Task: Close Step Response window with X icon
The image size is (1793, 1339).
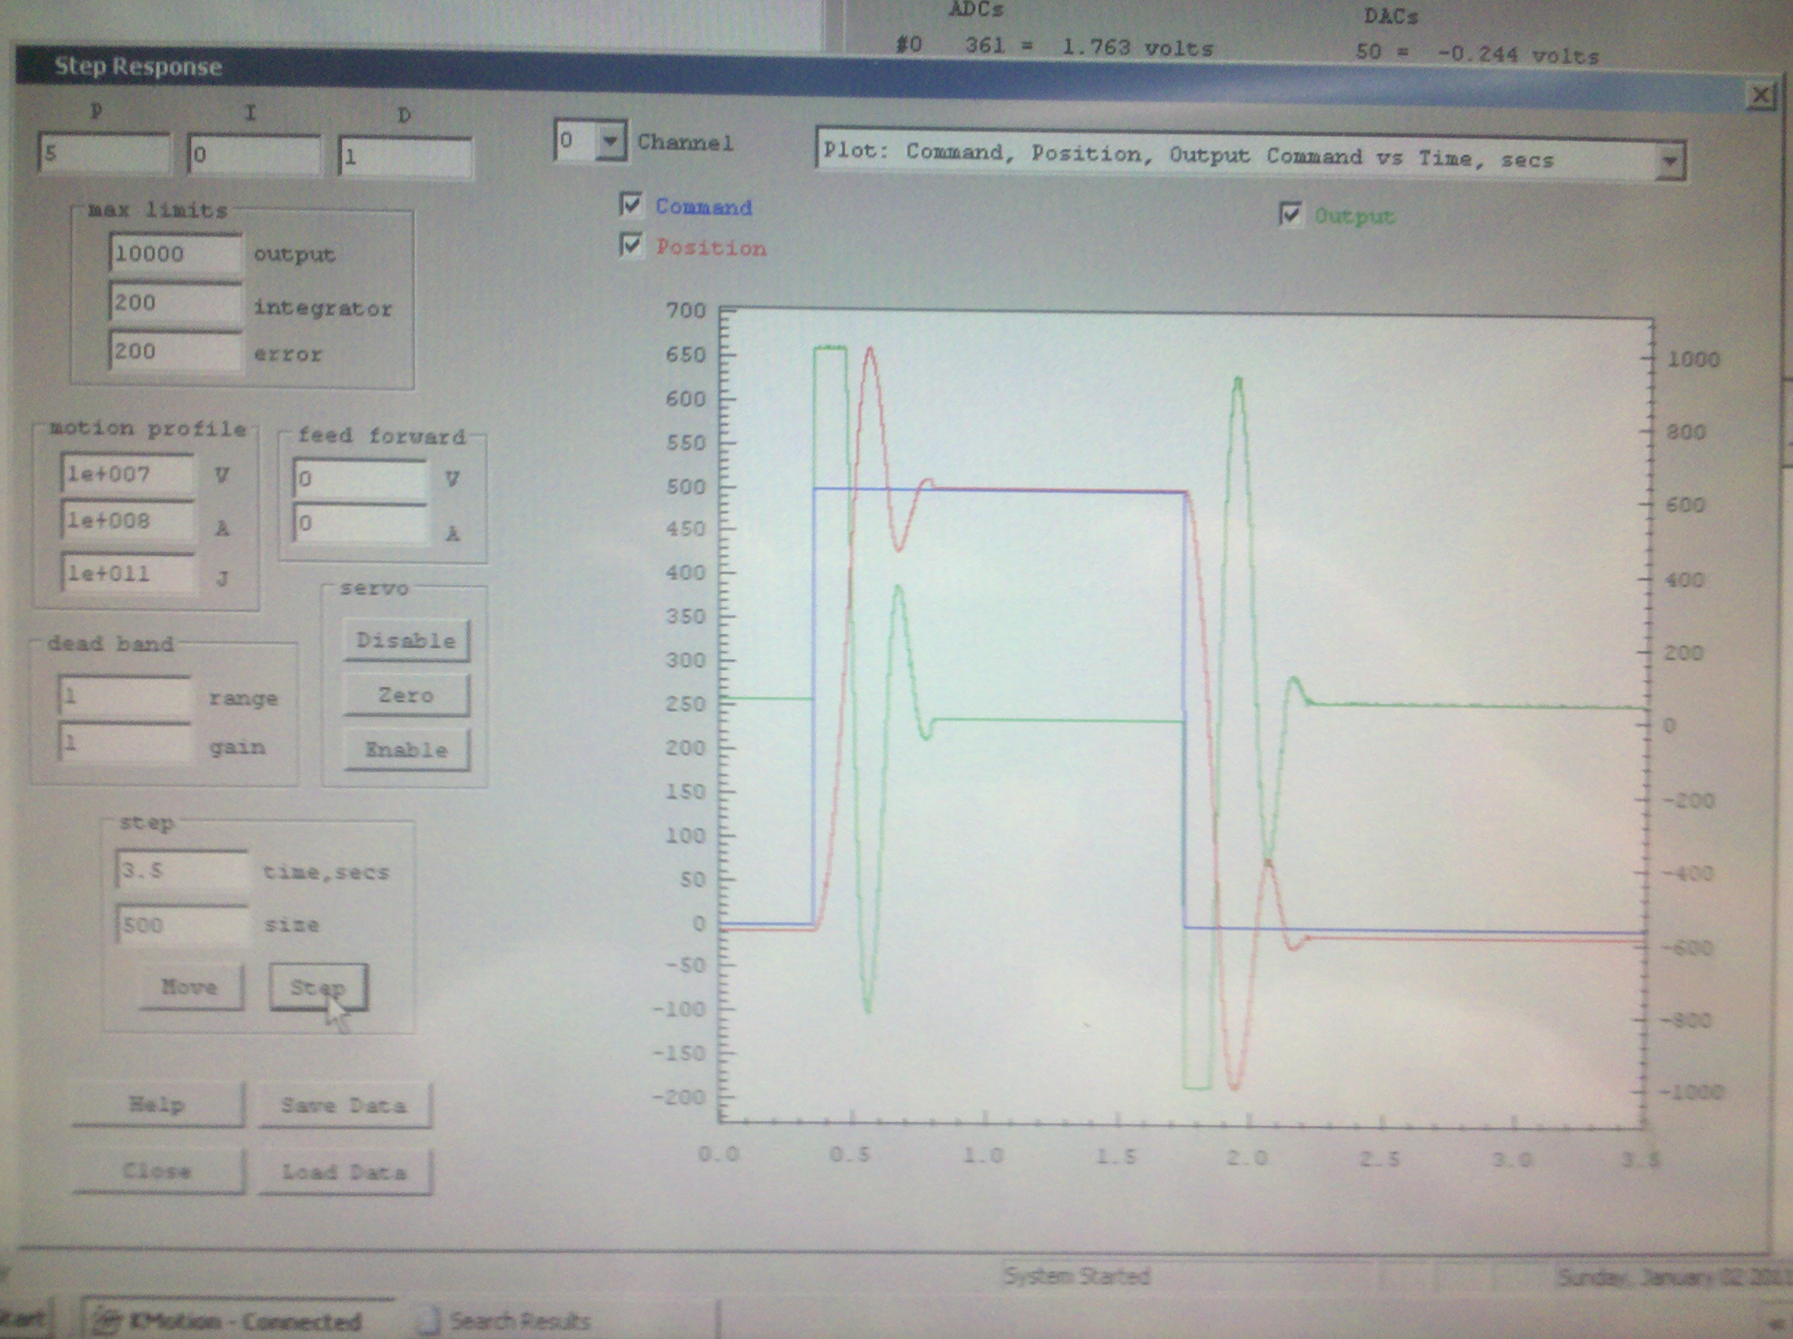Action: (1760, 95)
